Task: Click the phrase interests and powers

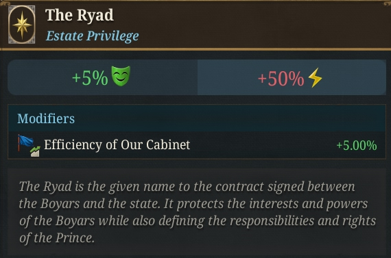Action: click(309, 204)
